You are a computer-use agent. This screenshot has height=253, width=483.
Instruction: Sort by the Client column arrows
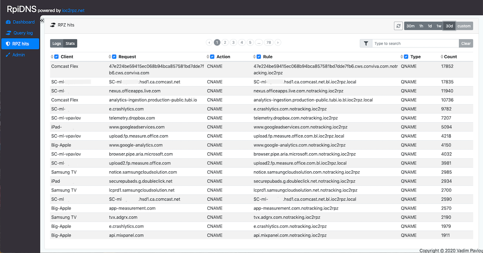point(52,57)
